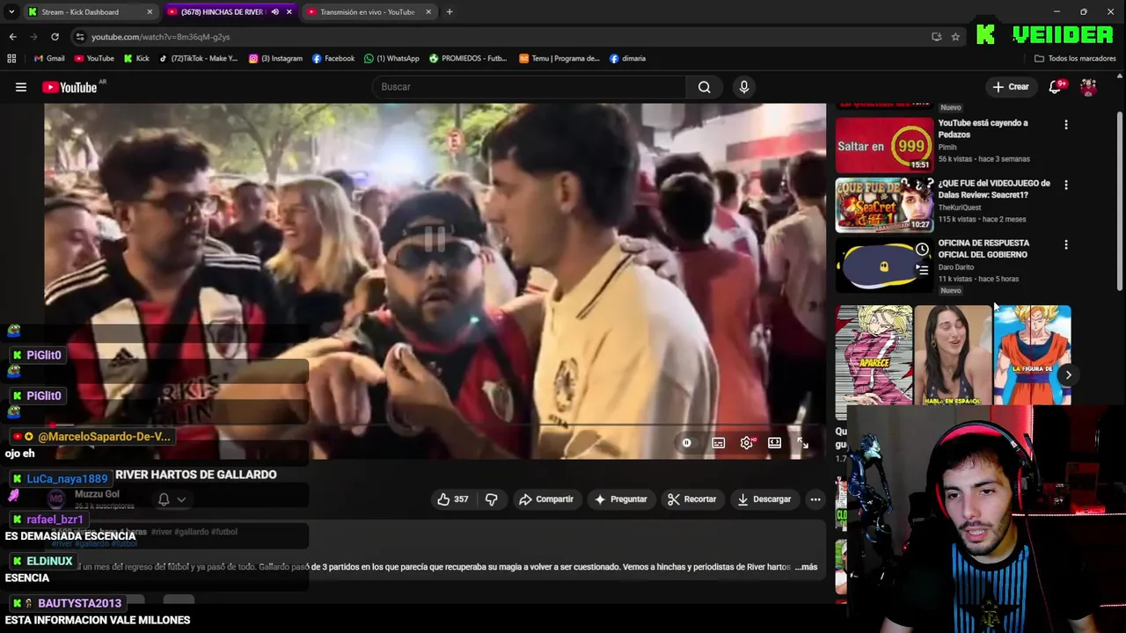1126x633 pixels.
Task: Click the Descargar download button
Action: tap(764, 499)
